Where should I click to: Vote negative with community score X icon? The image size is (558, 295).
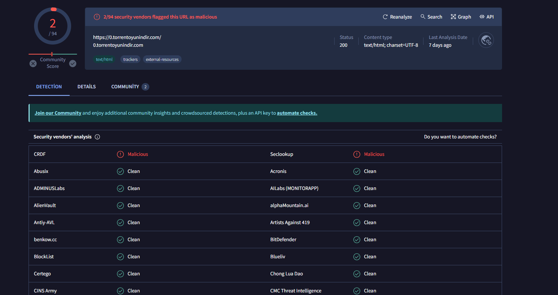point(33,63)
